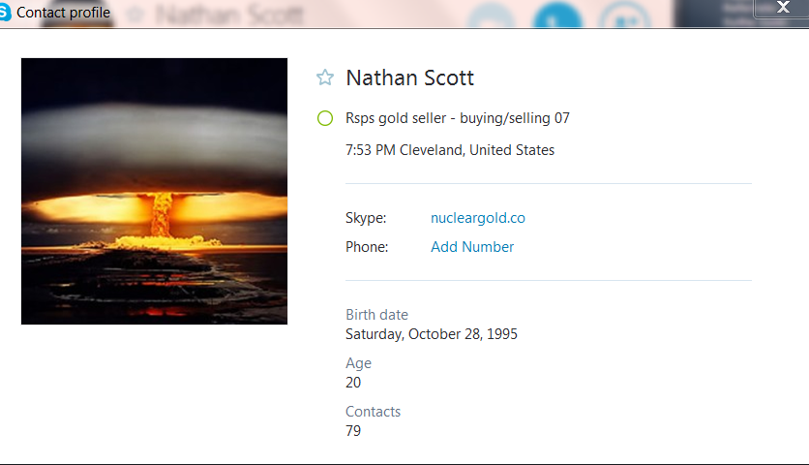
Task: Click the Contact profile window title
Action: tap(63, 13)
